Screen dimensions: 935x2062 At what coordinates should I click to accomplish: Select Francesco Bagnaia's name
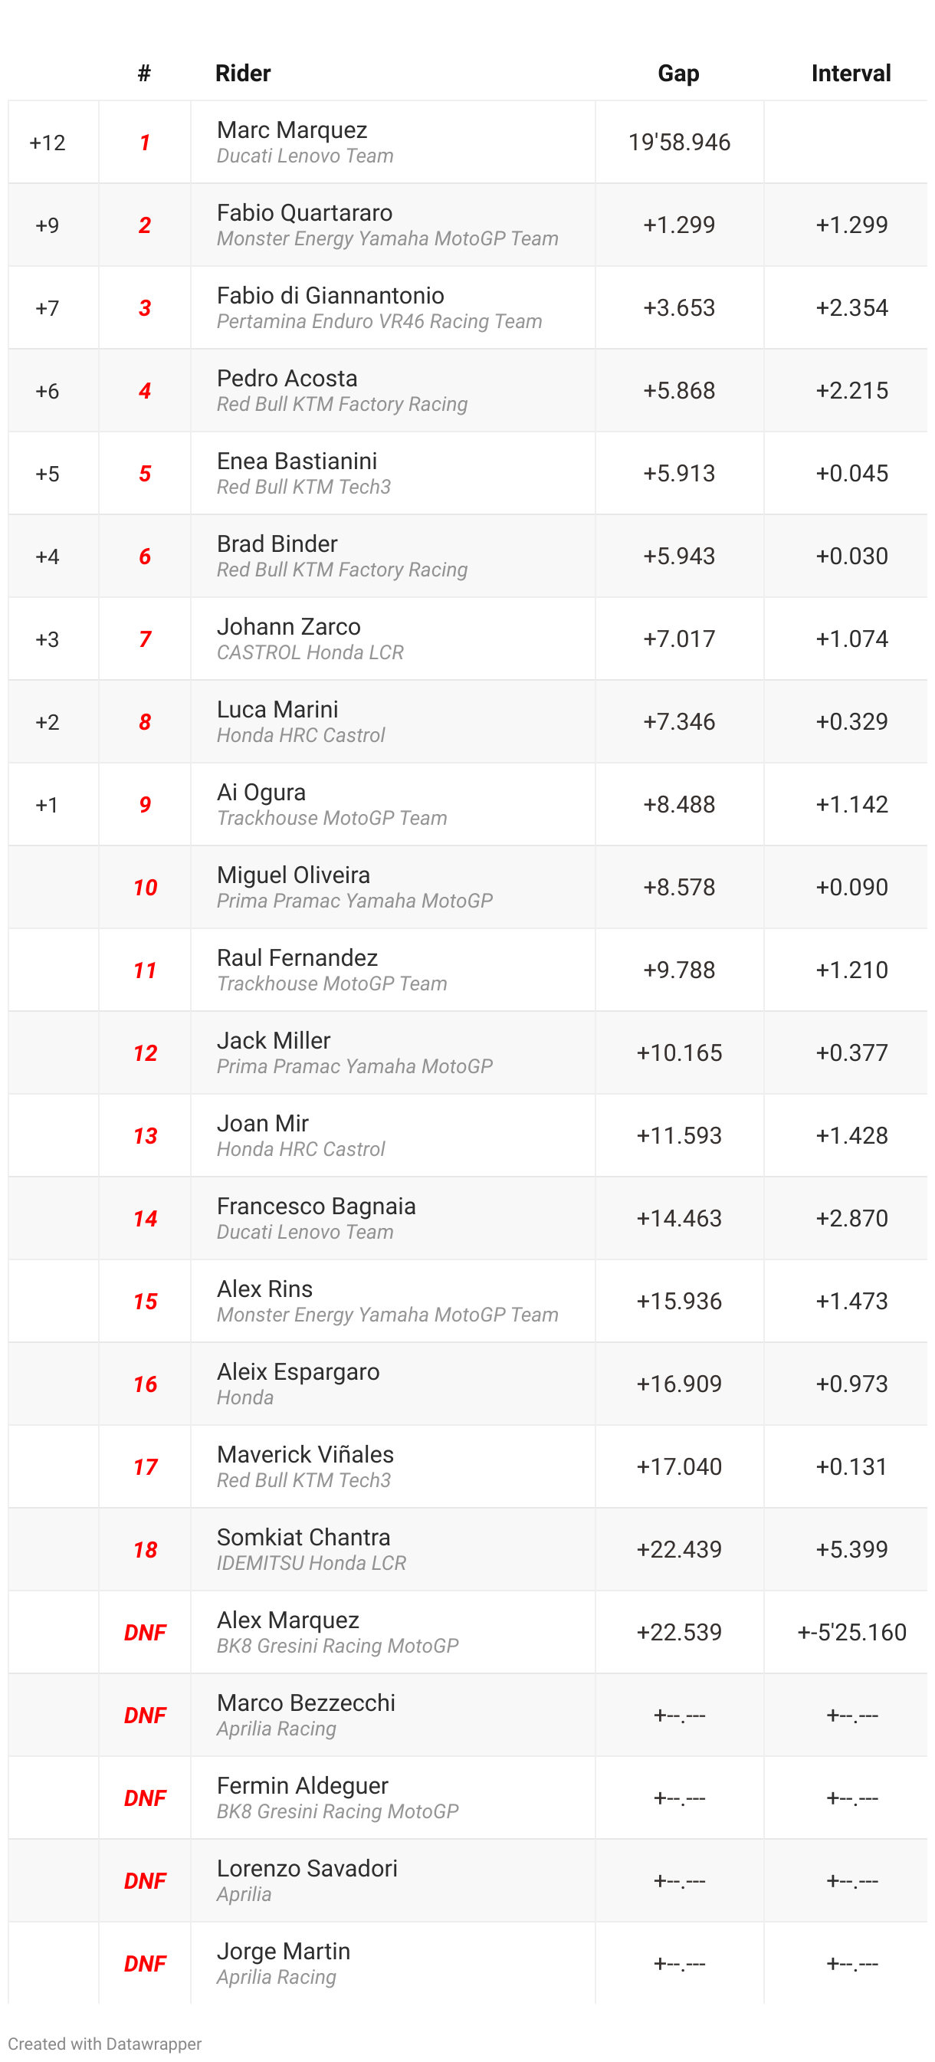(316, 1206)
